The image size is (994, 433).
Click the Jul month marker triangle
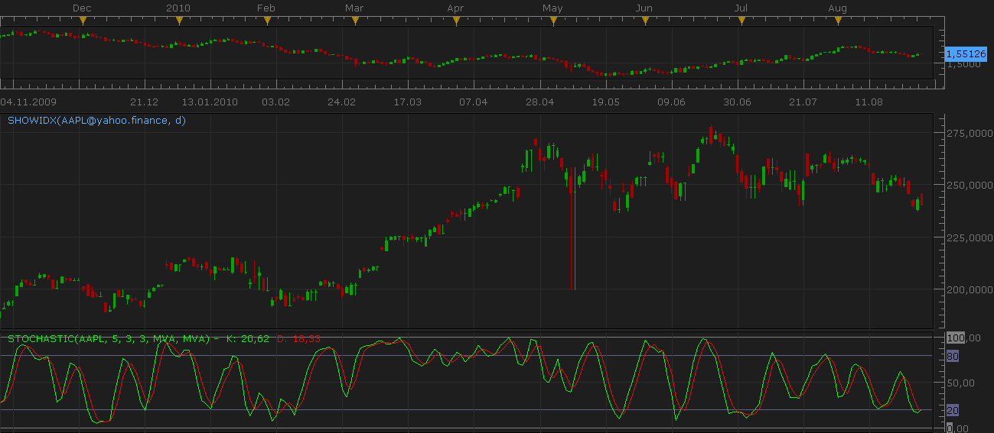[741, 21]
